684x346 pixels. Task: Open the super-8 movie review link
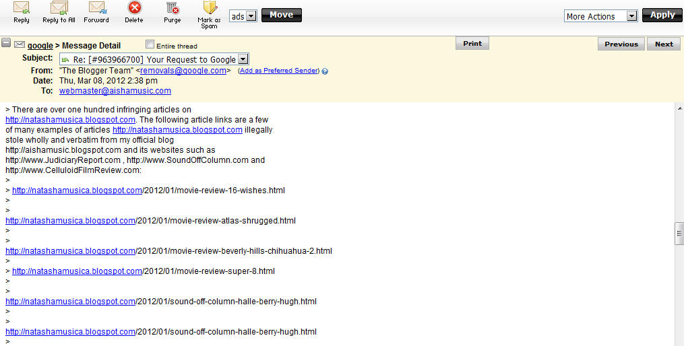77,271
